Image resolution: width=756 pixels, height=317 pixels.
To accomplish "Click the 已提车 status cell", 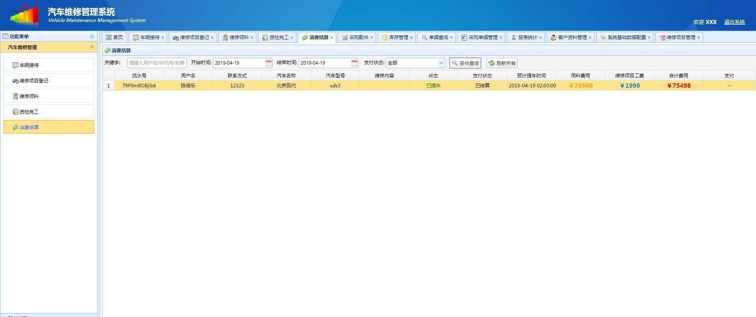I will 433,86.
